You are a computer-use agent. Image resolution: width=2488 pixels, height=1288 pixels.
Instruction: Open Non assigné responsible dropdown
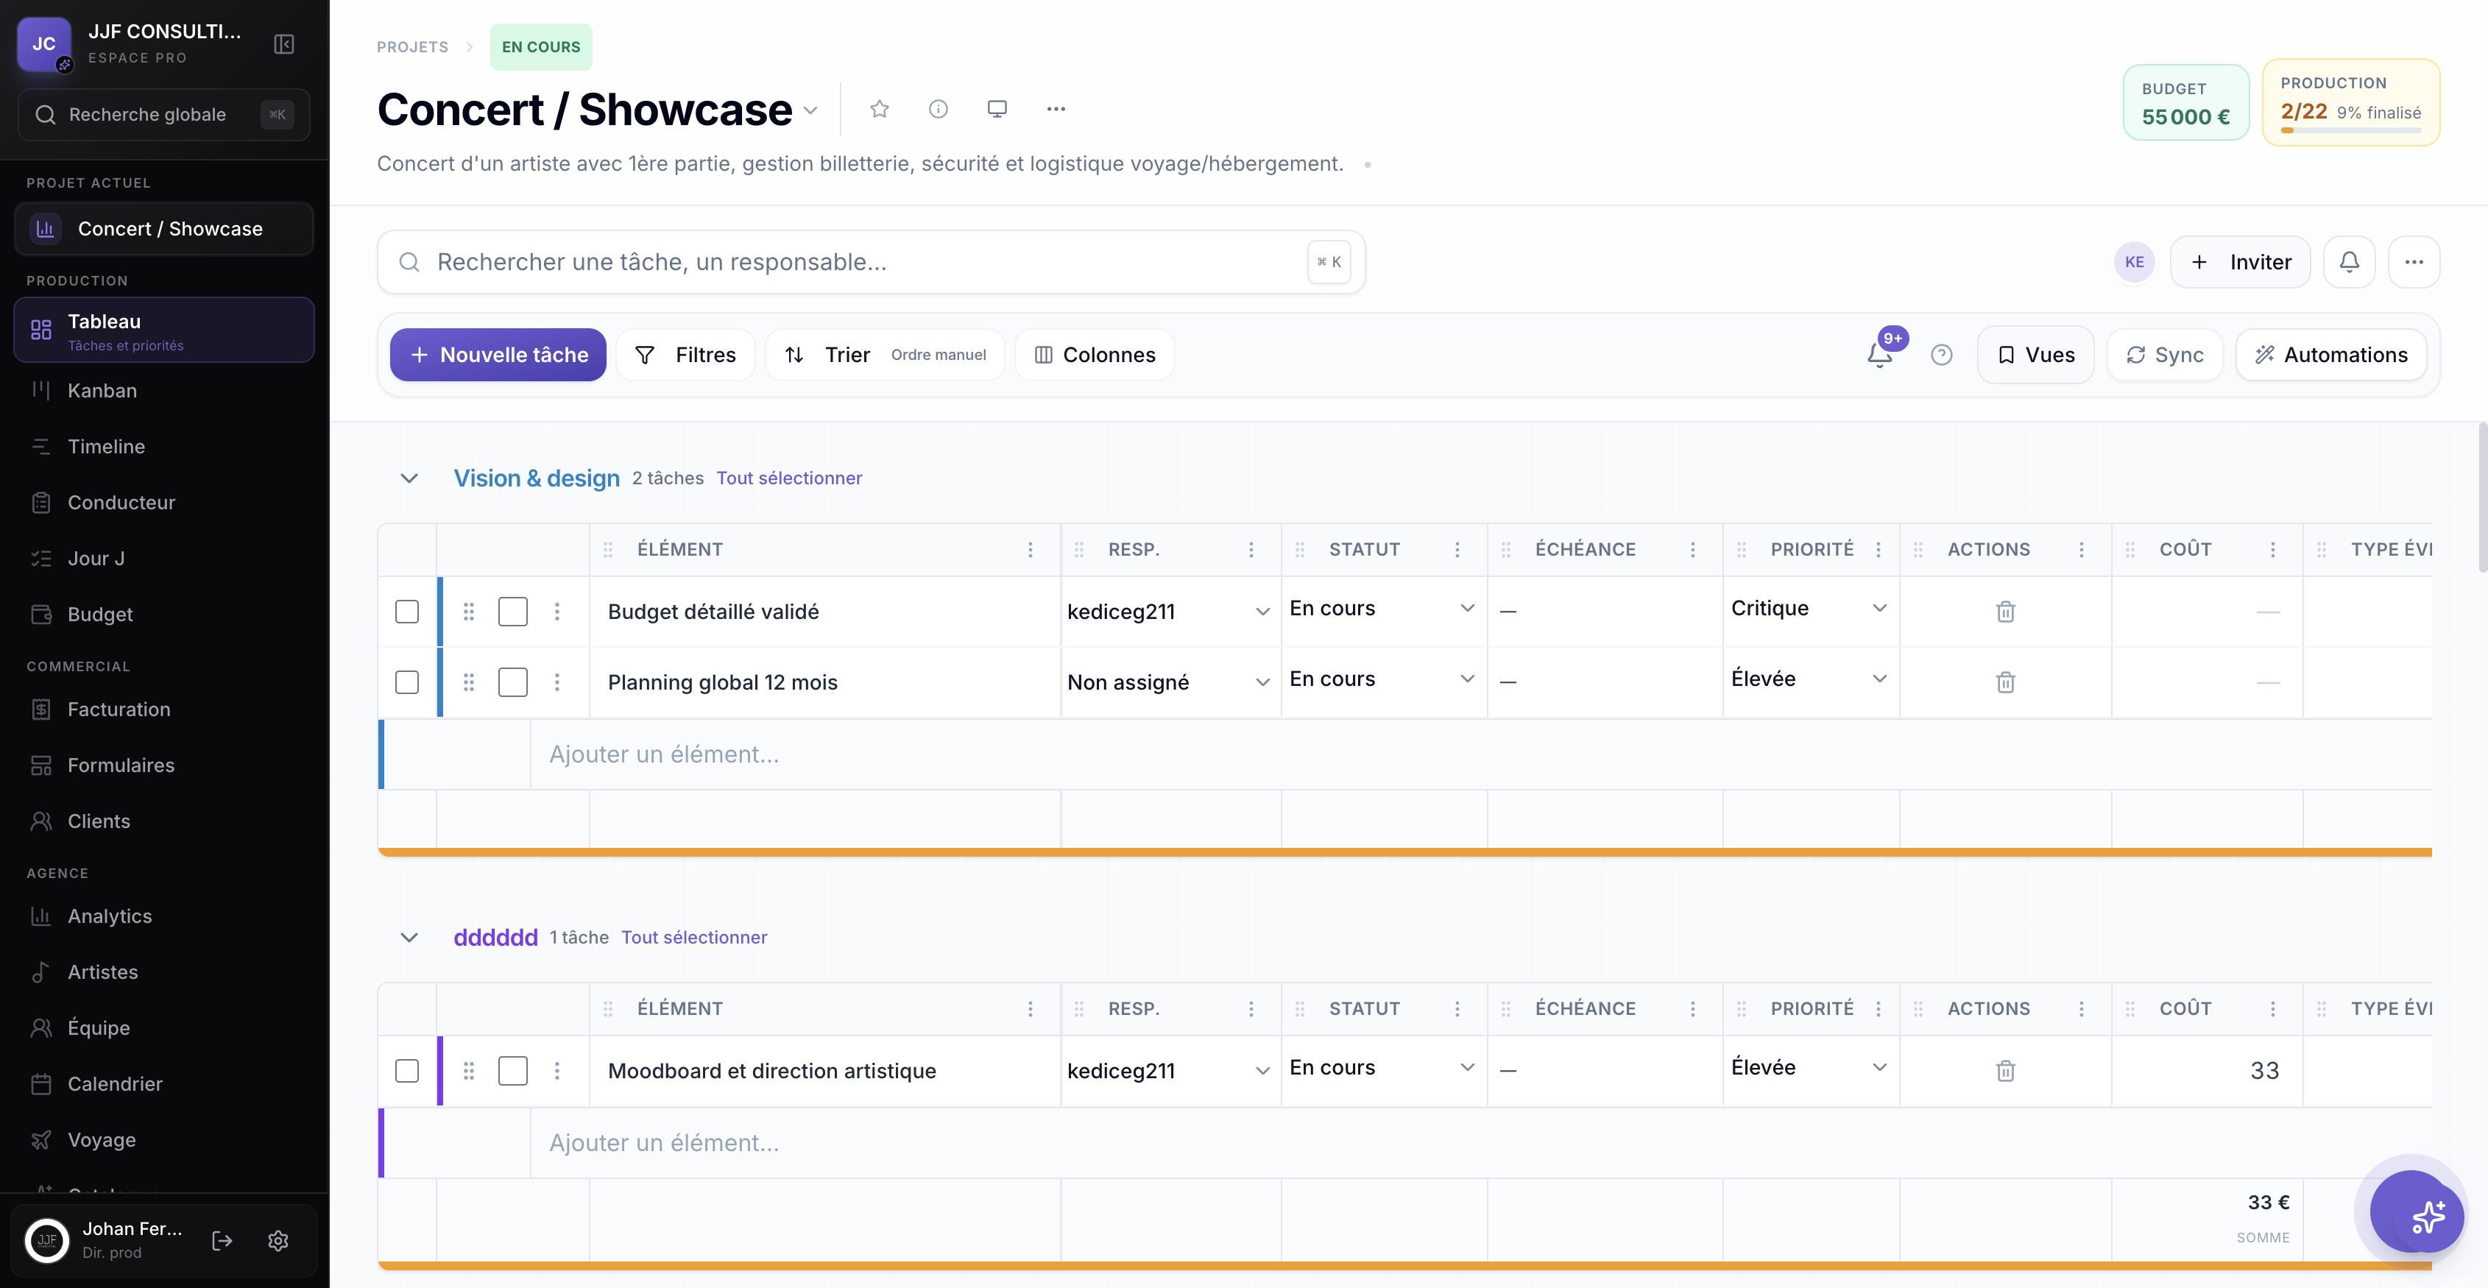click(1169, 682)
